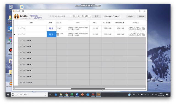Open Chrome shortcut on the desktop

pyautogui.click(x=10, y=40)
